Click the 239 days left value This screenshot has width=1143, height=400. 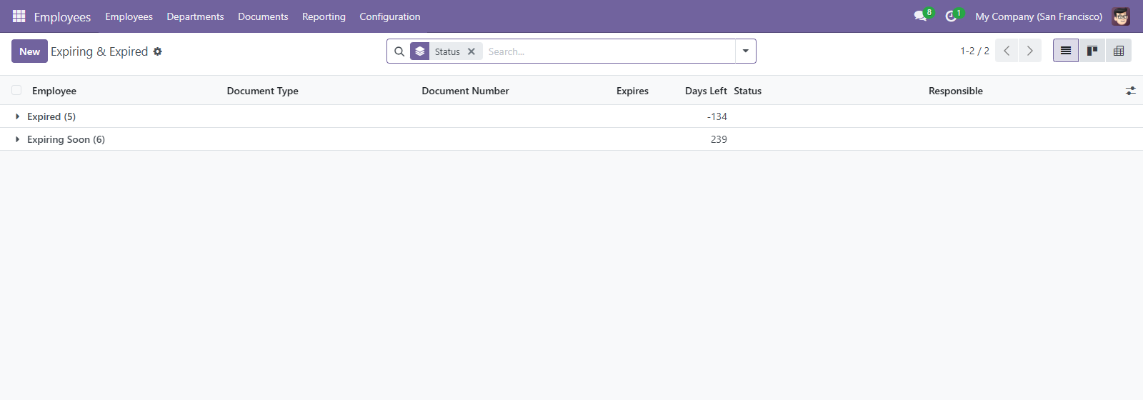pyautogui.click(x=719, y=139)
